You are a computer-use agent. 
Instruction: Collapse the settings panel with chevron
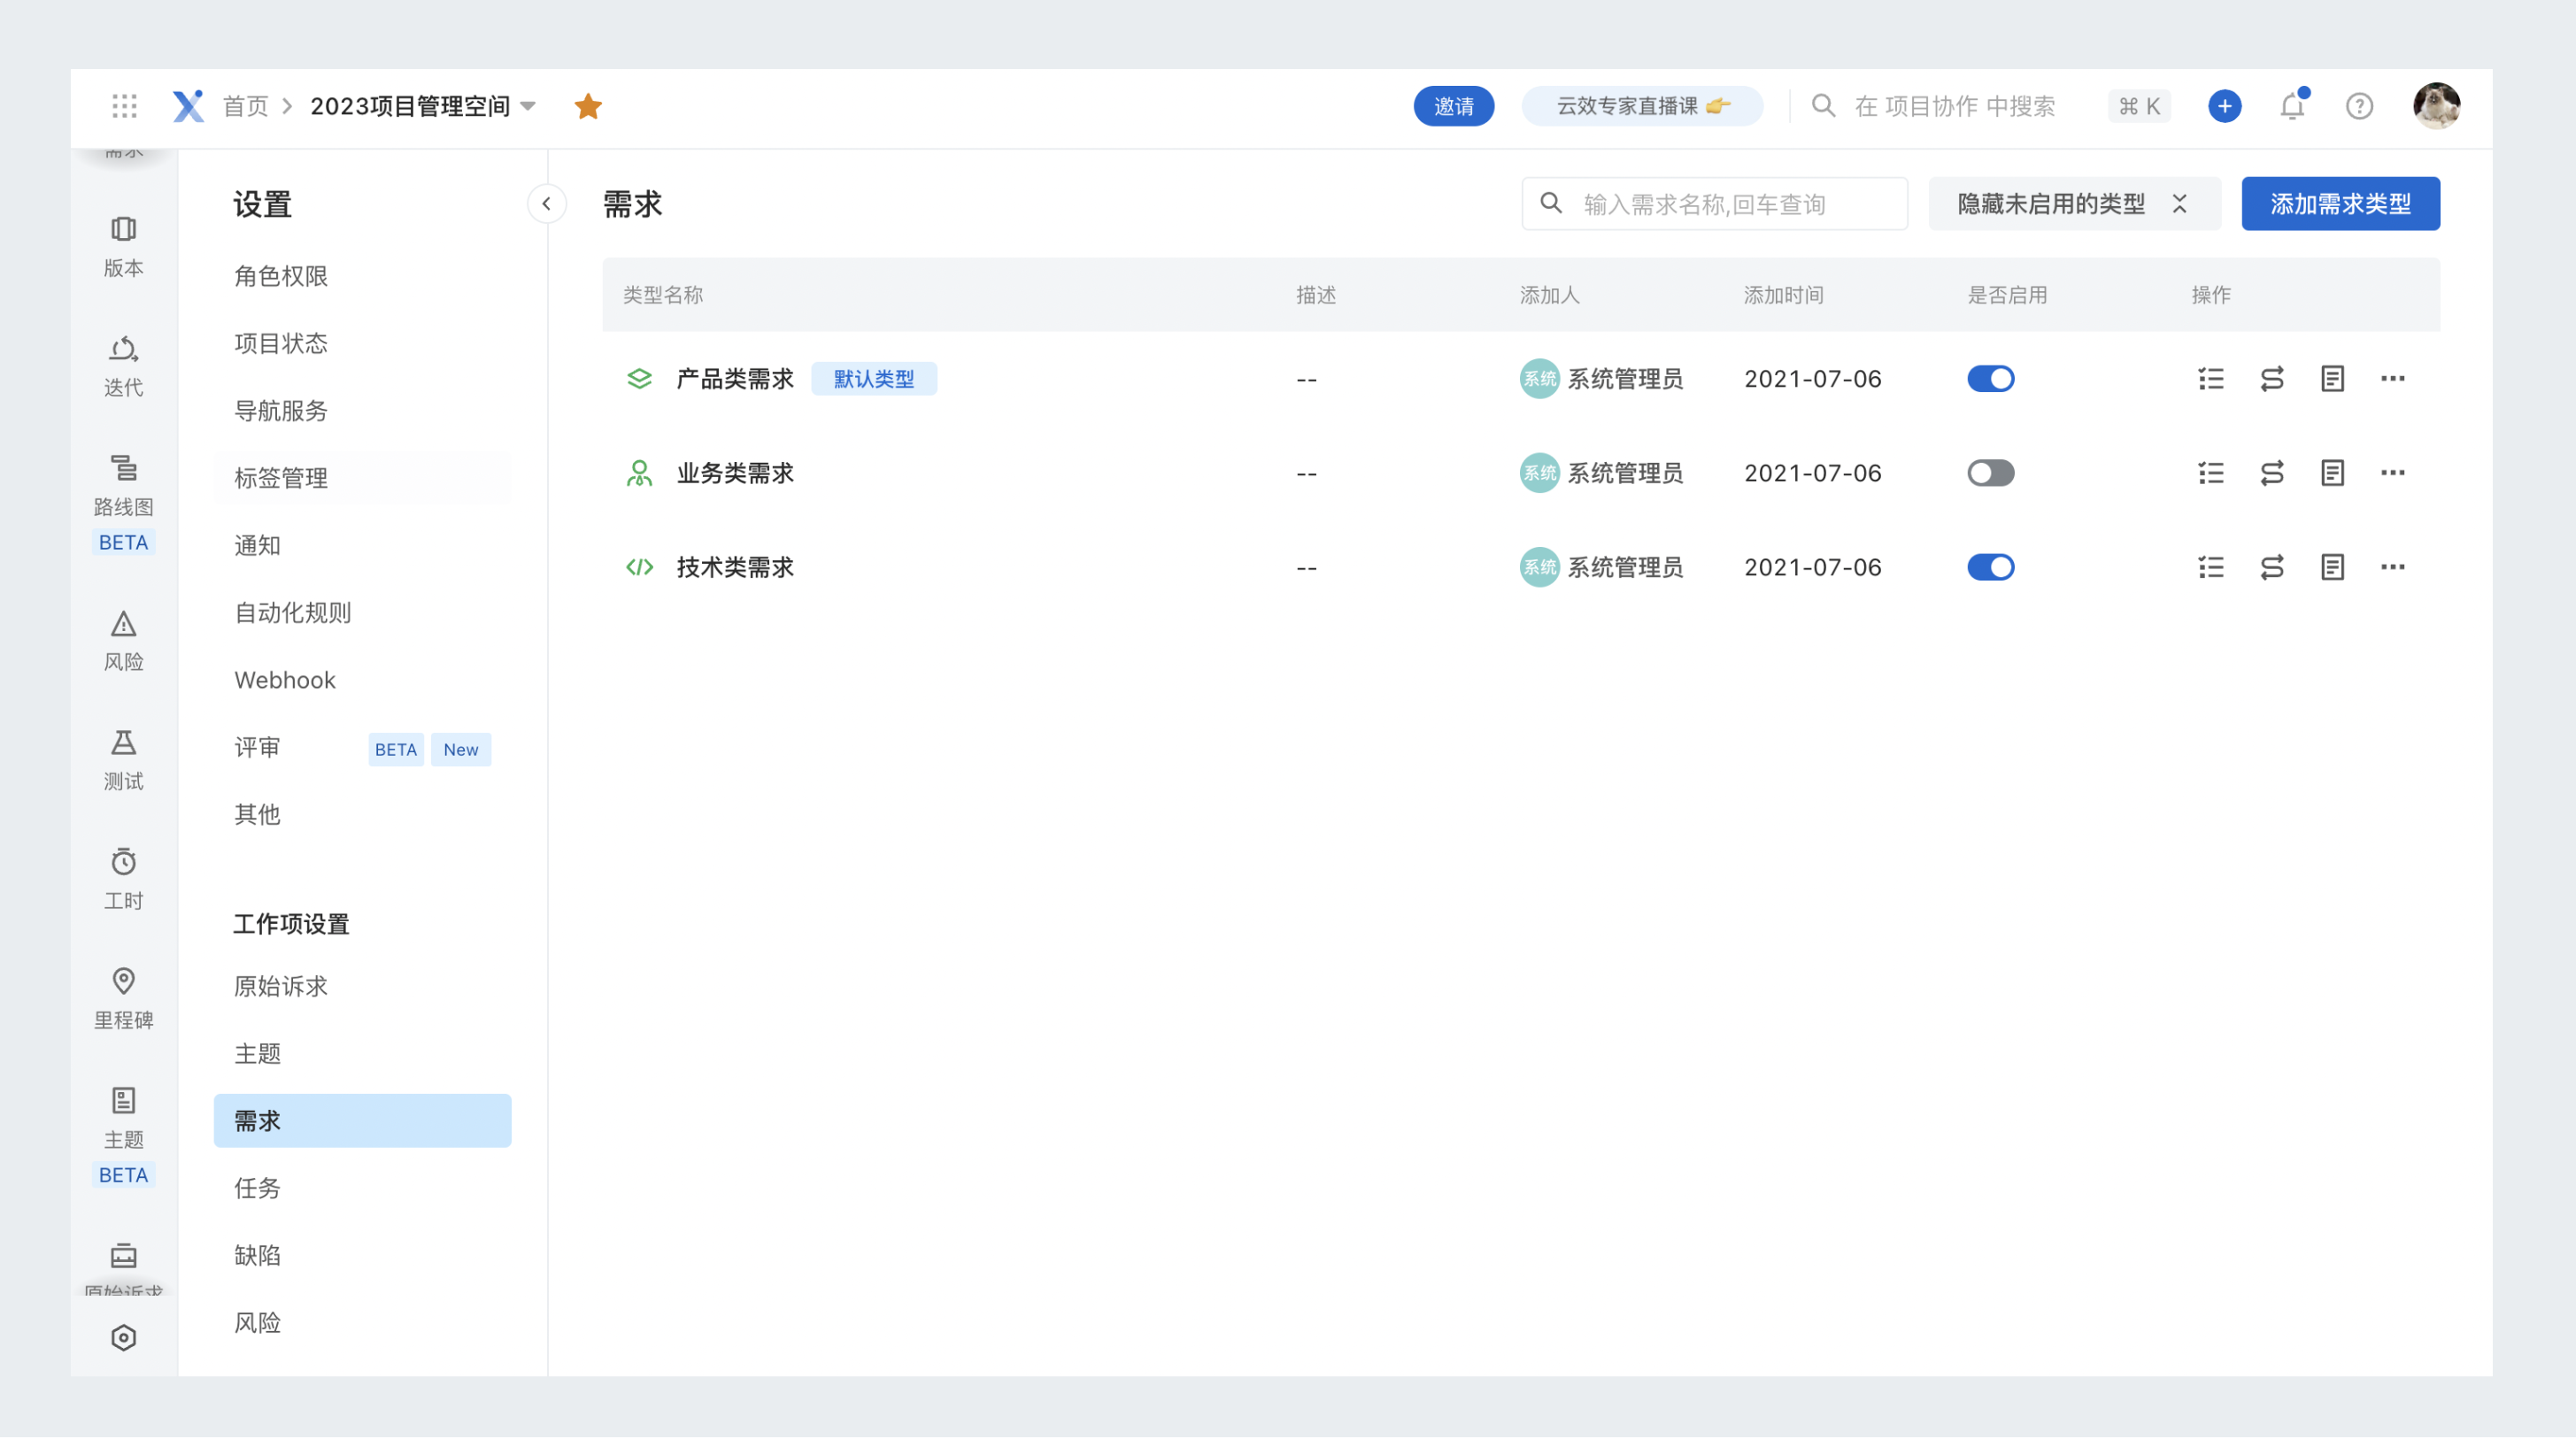[546, 204]
